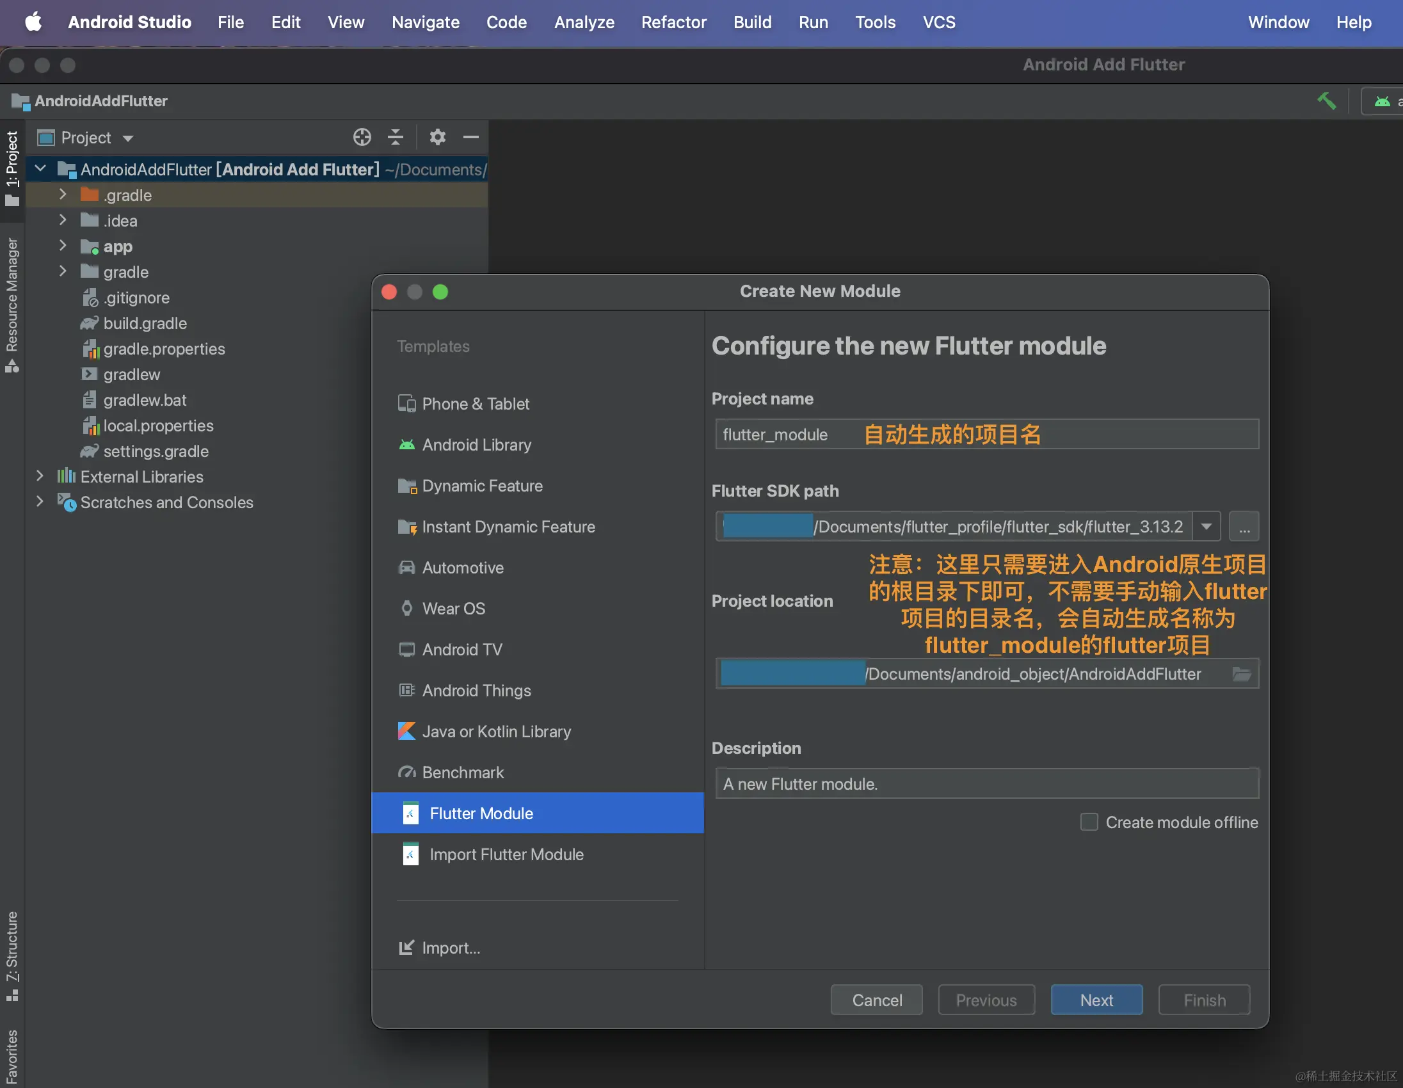The image size is (1403, 1088).
Task: Open the Build menu
Action: (752, 22)
